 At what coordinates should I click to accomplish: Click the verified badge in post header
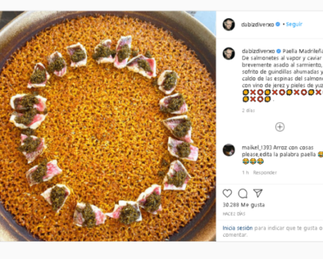pos(278,24)
